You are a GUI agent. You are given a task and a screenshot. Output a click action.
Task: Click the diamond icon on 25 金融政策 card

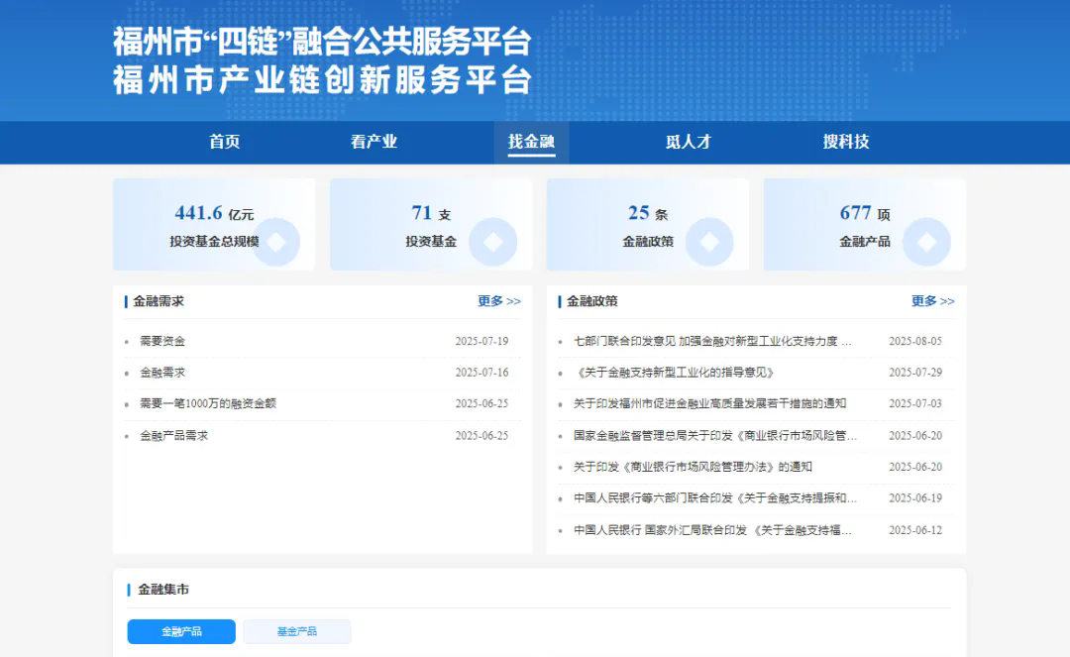pos(709,242)
